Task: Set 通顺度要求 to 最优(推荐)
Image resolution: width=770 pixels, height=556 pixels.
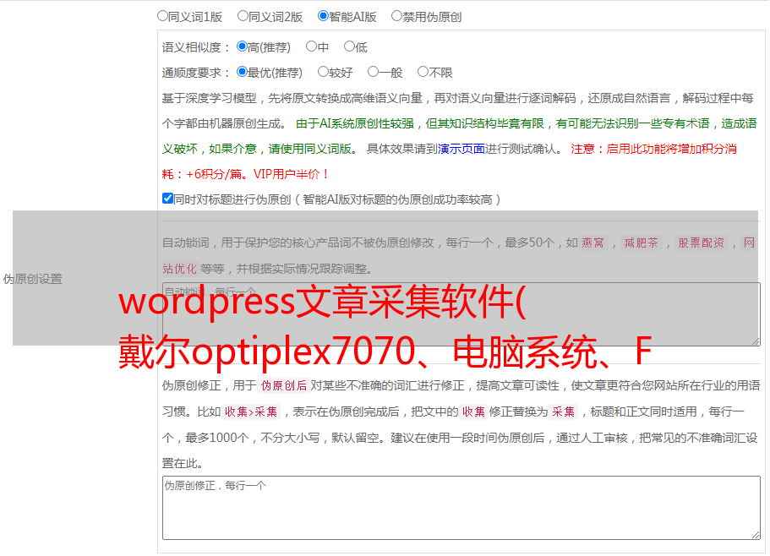Action: (242, 72)
